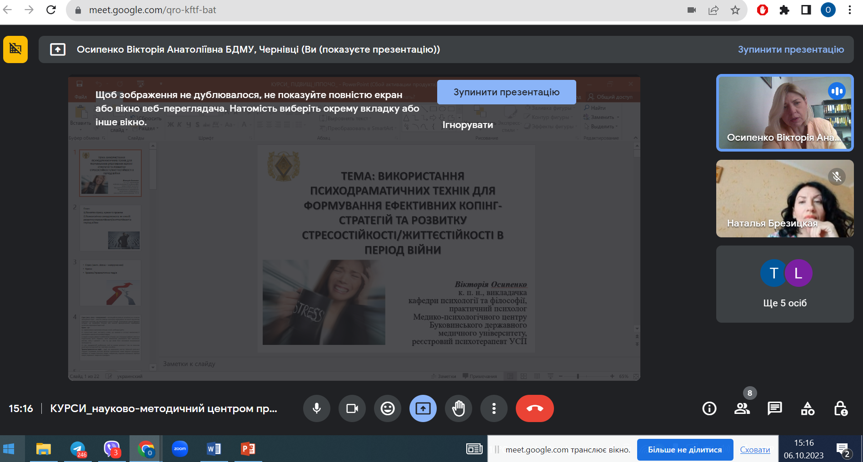Open Word from the taskbar

click(214, 449)
